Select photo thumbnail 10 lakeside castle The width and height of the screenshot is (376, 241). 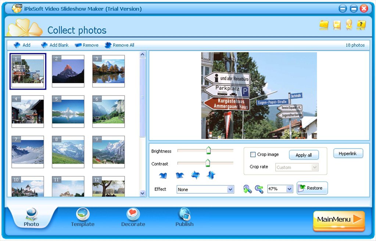28,186
